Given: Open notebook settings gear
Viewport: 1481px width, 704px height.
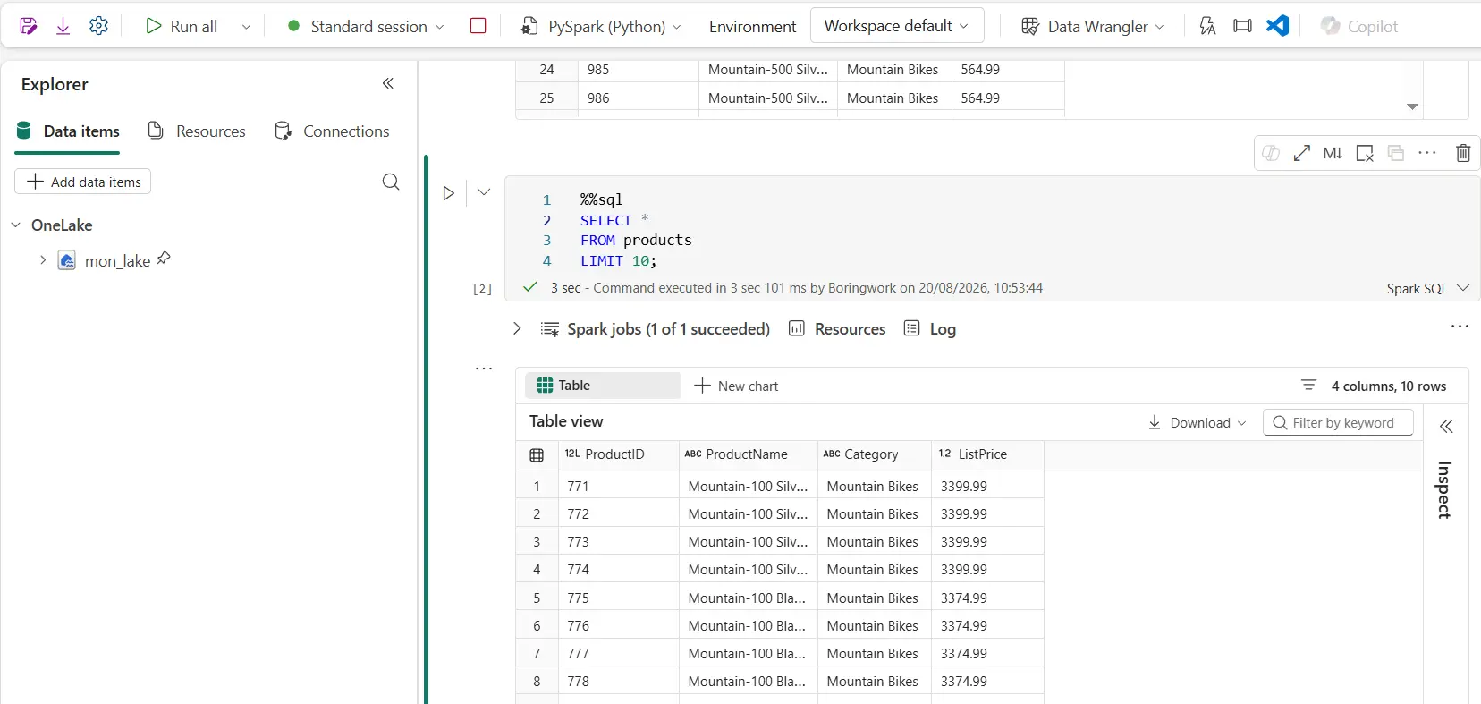Looking at the screenshot, I should pos(99,26).
